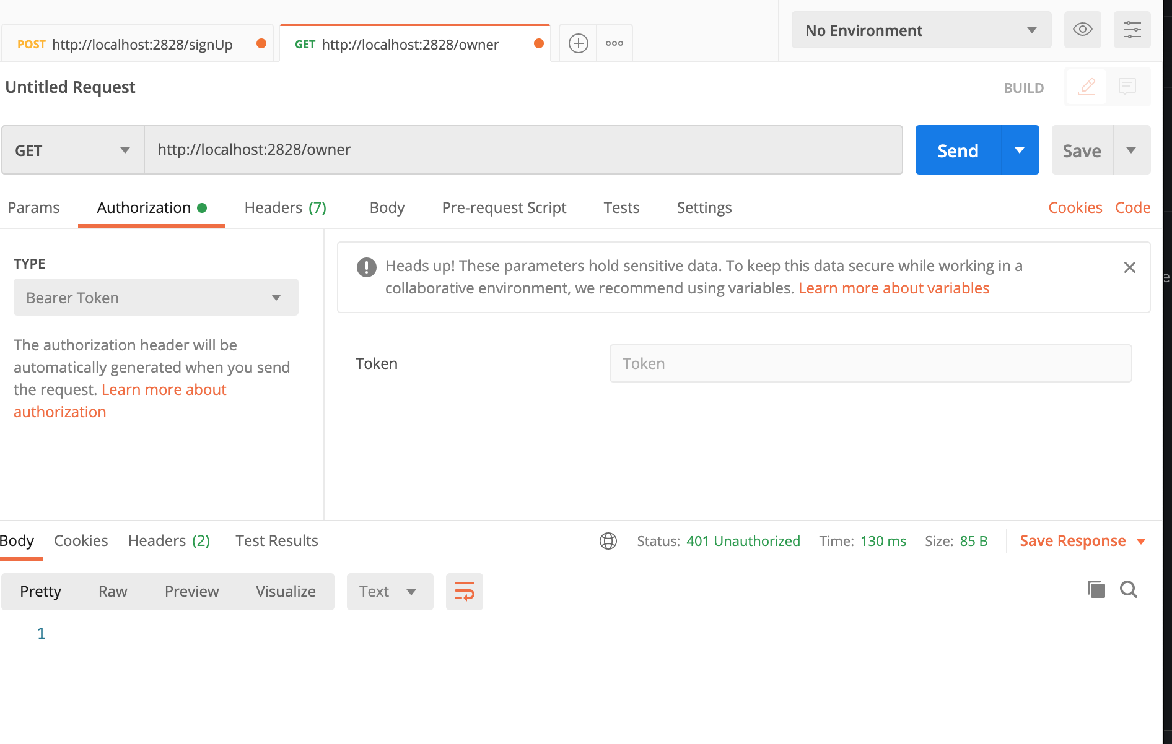The width and height of the screenshot is (1172, 744).
Task: Click the environment quick look eye icon
Action: (1082, 30)
